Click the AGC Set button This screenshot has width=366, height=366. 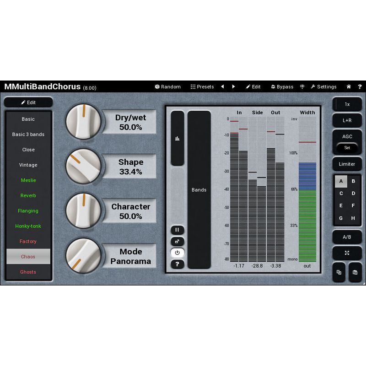(347, 148)
